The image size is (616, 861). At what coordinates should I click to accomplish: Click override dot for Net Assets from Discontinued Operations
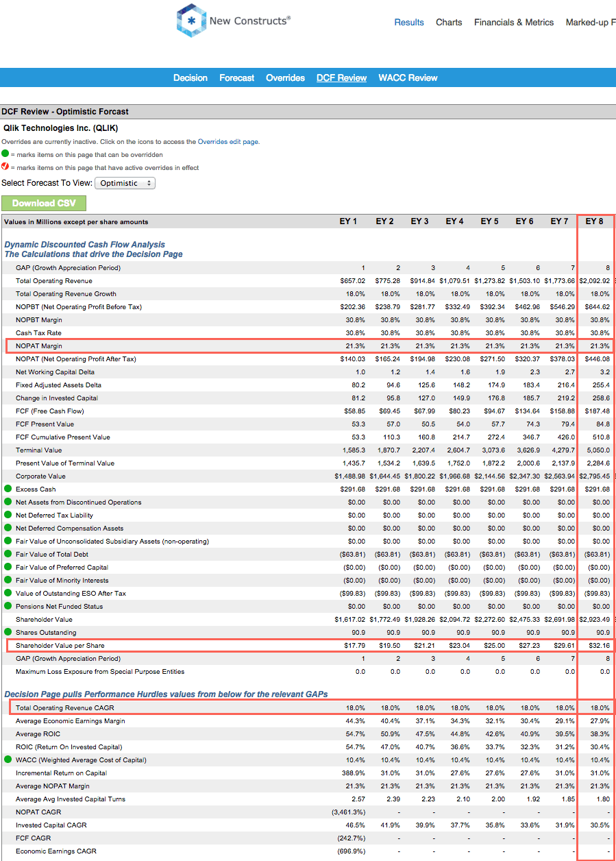point(8,502)
